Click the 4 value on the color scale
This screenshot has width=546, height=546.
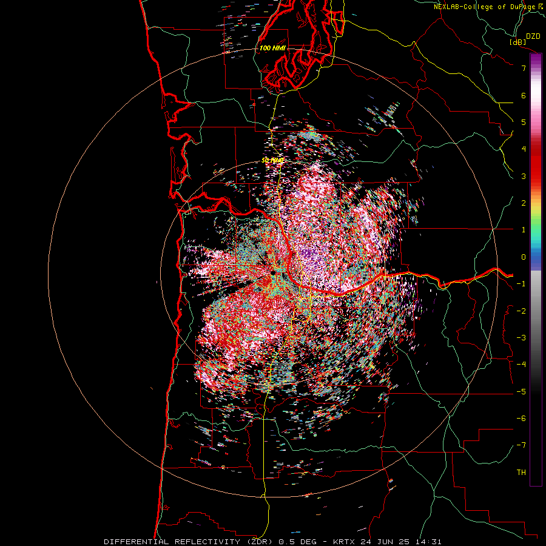524,149
